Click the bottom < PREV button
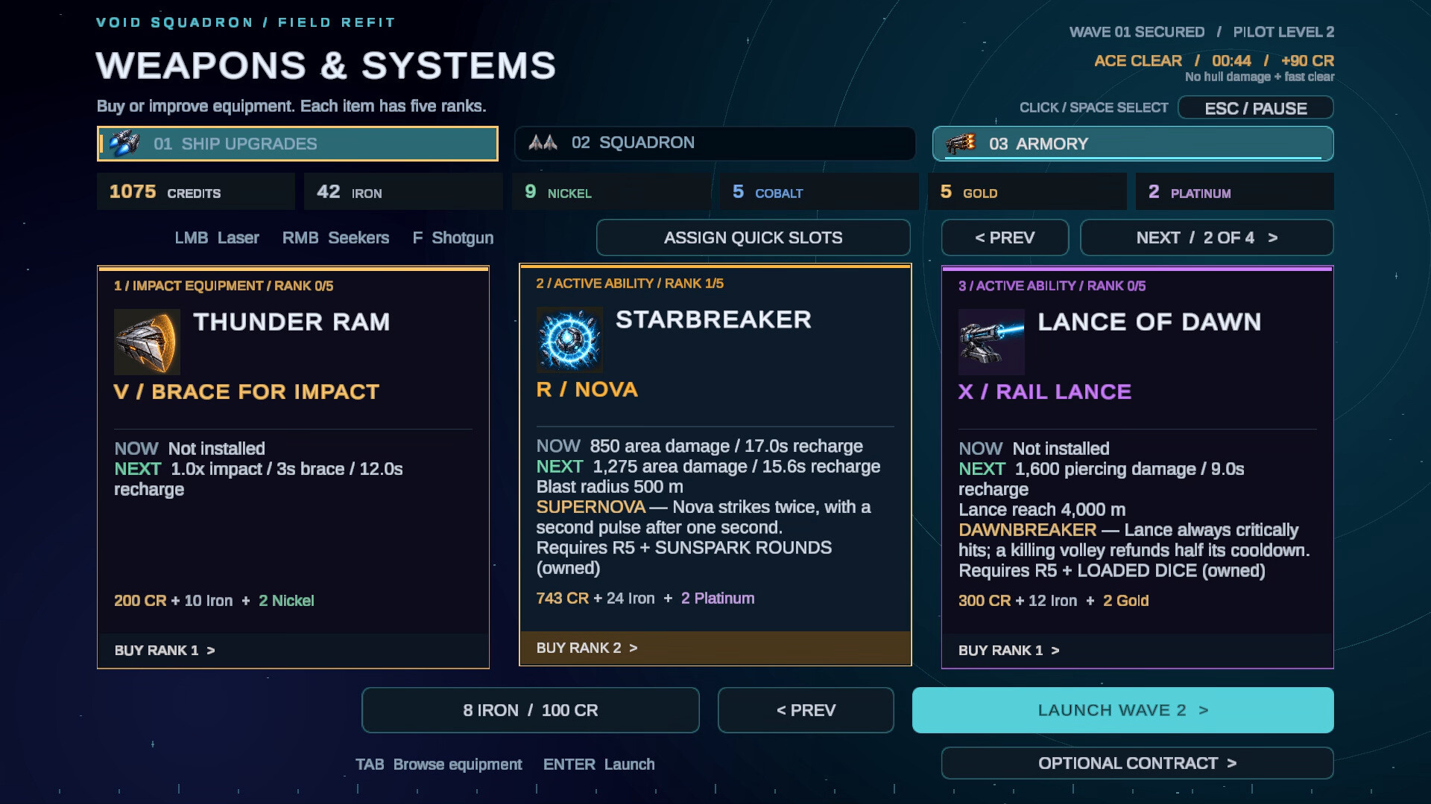1431x804 pixels. pyautogui.click(x=806, y=710)
